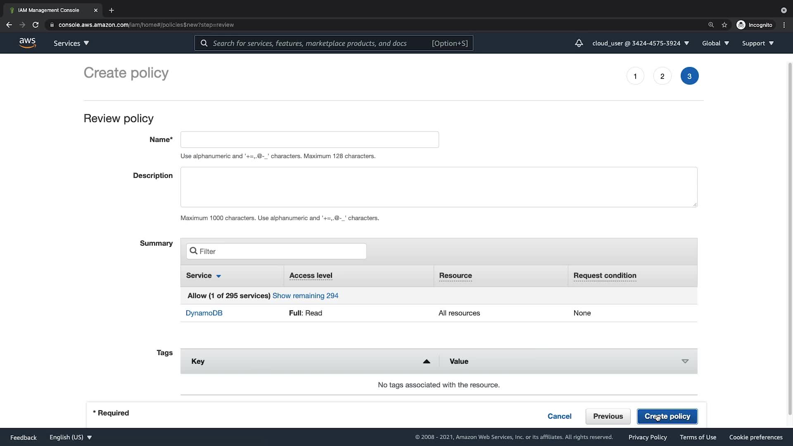This screenshot has height=446, width=793.
Task: Click the browser zoom magnifier icon
Action: [711, 25]
